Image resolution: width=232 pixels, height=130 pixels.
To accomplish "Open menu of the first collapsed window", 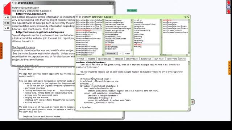I will [8, 18].
